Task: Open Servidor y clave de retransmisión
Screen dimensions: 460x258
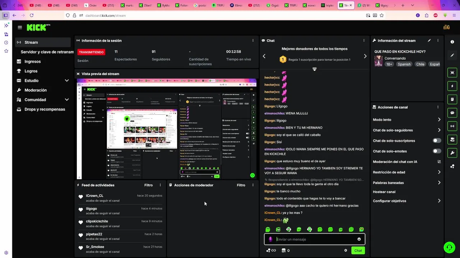Action: click(47, 52)
